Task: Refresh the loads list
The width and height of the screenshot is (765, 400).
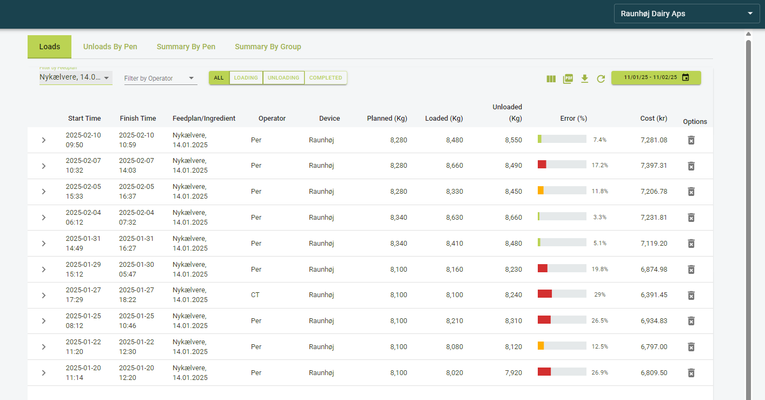Action: [x=601, y=78]
